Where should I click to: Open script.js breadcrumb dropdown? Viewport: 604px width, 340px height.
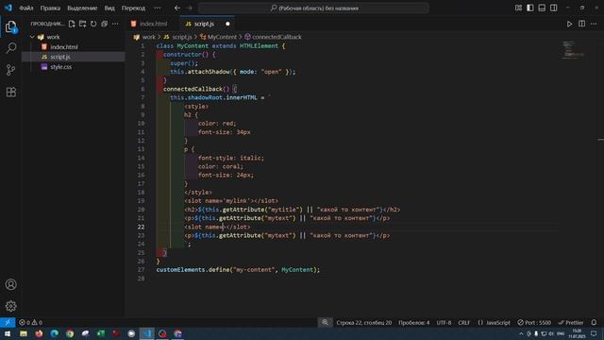pyautogui.click(x=182, y=37)
